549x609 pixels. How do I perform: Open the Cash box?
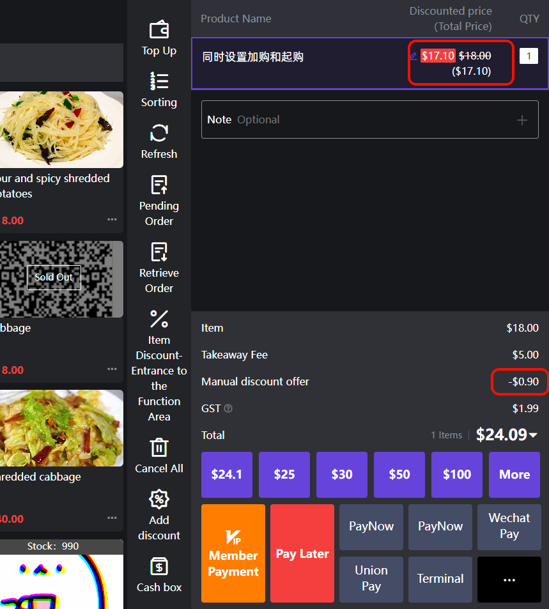pos(159,566)
